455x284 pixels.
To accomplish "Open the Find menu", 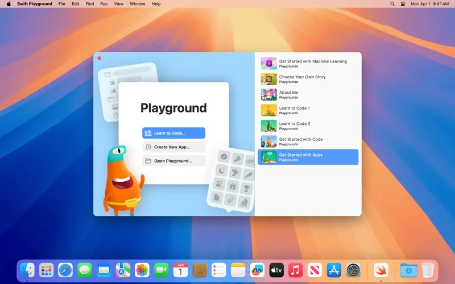I will point(90,4).
